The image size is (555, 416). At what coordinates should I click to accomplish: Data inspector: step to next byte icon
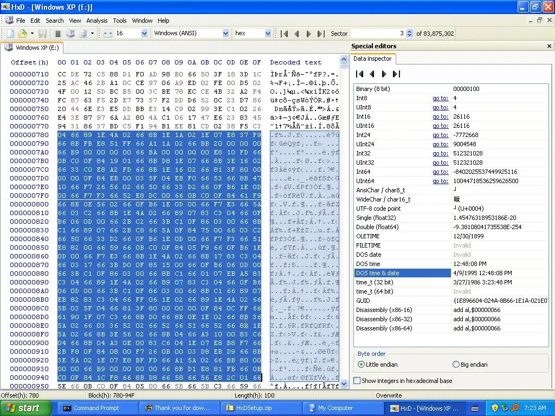tap(384, 74)
